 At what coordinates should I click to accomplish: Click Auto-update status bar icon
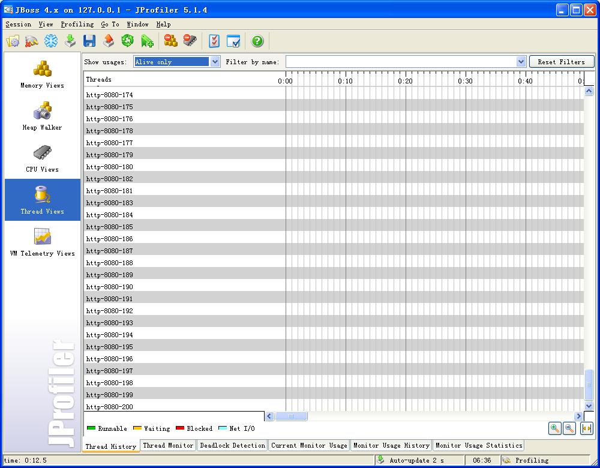tap(381, 460)
